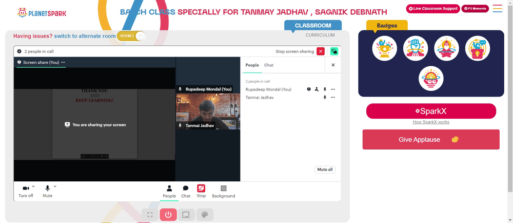The image size is (513, 223).
Task: Mute Tanmai Jadhav via list microphone icon
Action: 325,97
